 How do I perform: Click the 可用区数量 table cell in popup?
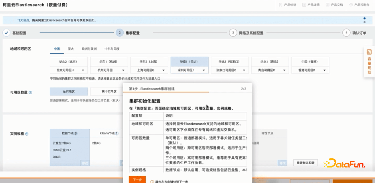coord(146,150)
